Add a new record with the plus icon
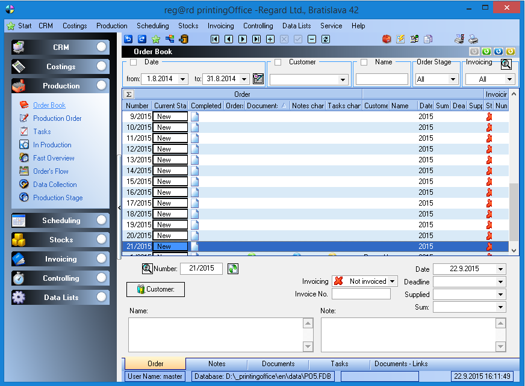The width and height of the screenshot is (525, 386). click(270, 39)
